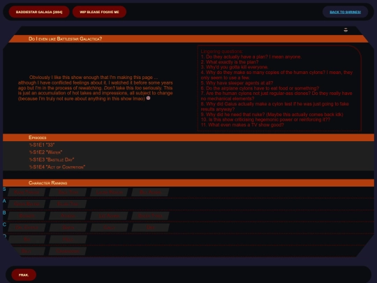Click the Character Ranking section header

pos(188,183)
